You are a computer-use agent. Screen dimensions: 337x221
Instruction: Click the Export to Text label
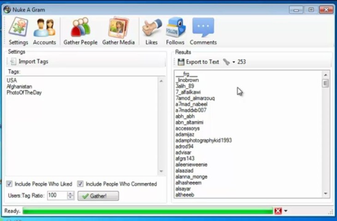202,62
